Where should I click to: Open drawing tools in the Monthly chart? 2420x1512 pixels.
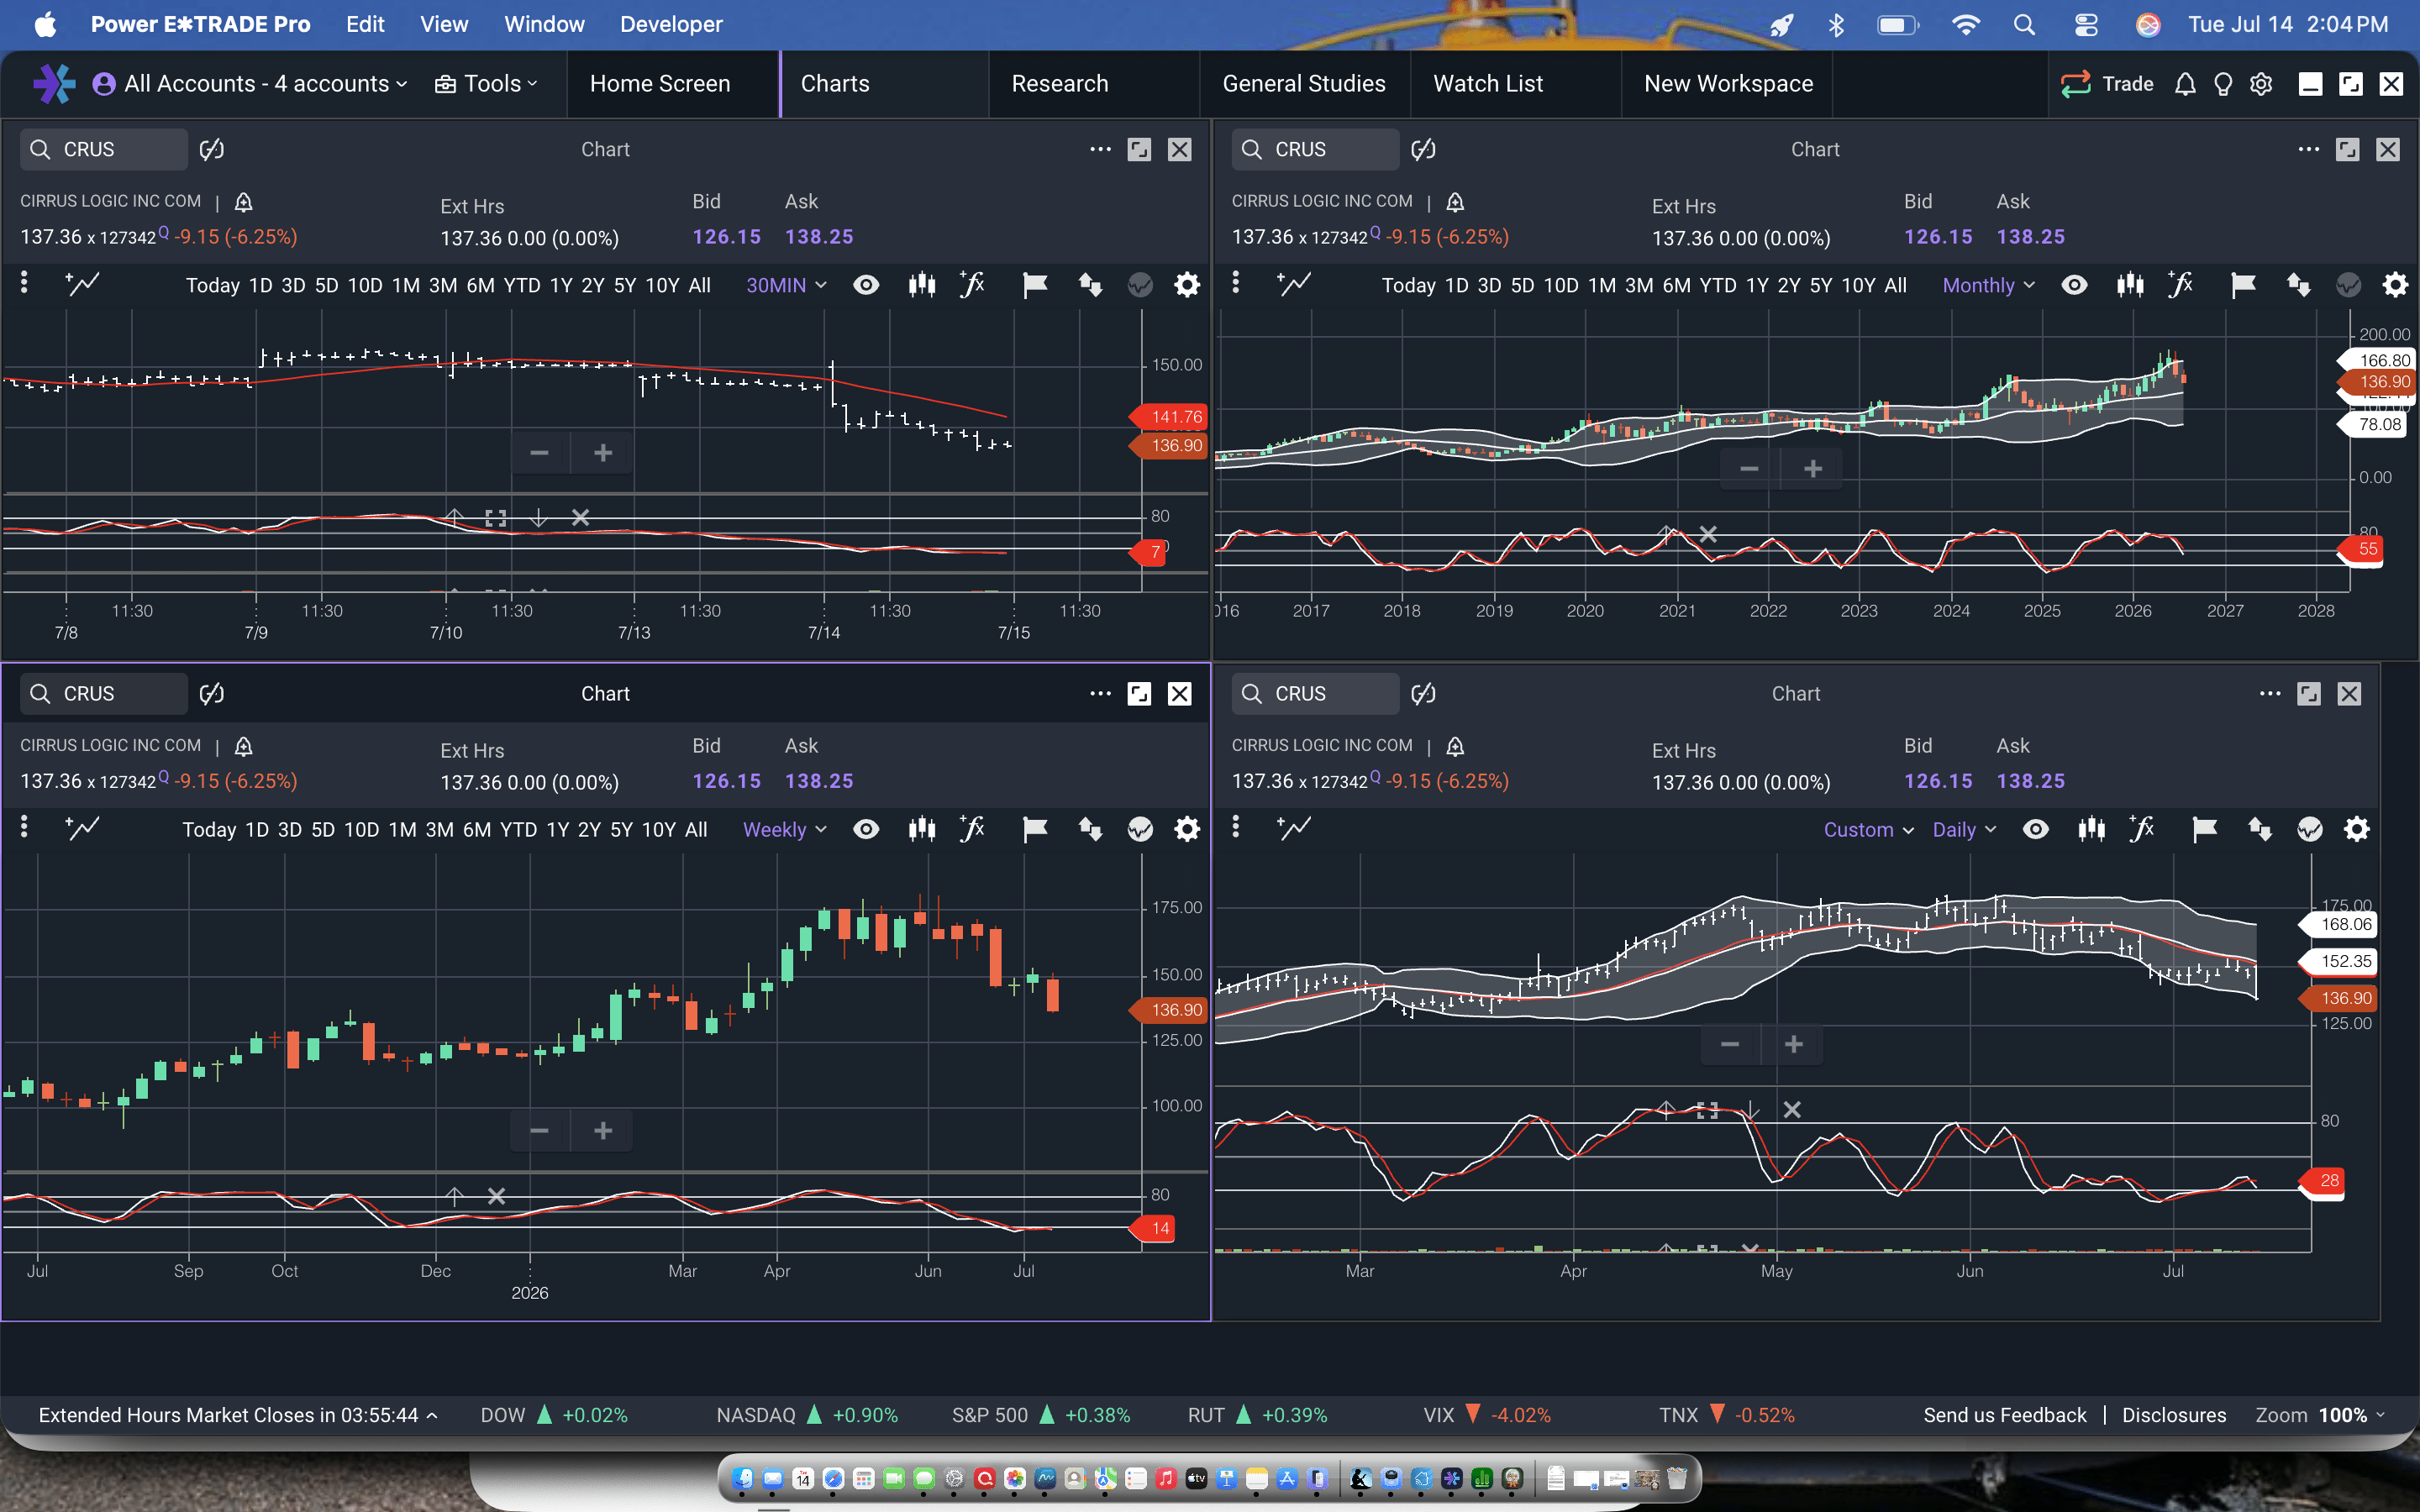click(x=1294, y=285)
